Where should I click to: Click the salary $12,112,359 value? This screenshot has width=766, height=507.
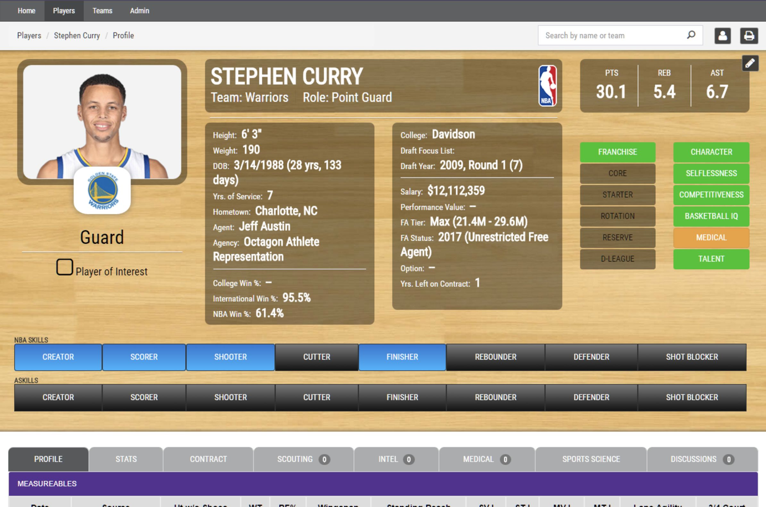(x=456, y=191)
